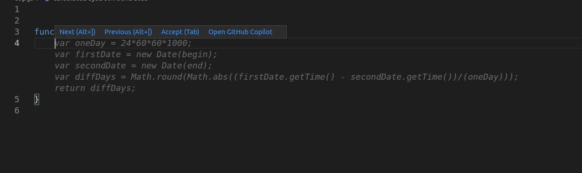Go to Previous Copilot suggestion
This screenshot has width=582, height=173.
tap(128, 32)
